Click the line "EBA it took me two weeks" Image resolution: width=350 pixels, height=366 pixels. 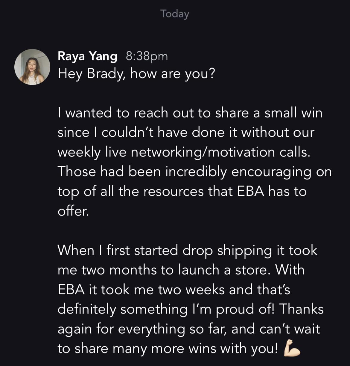point(174,290)
